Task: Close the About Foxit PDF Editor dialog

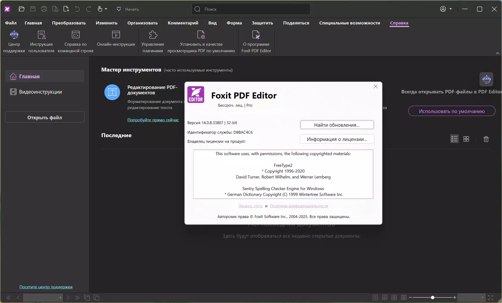Action: click(376, 86)
